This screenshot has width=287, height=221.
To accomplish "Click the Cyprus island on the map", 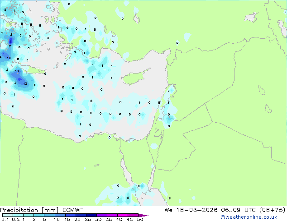I will point(134,78).
